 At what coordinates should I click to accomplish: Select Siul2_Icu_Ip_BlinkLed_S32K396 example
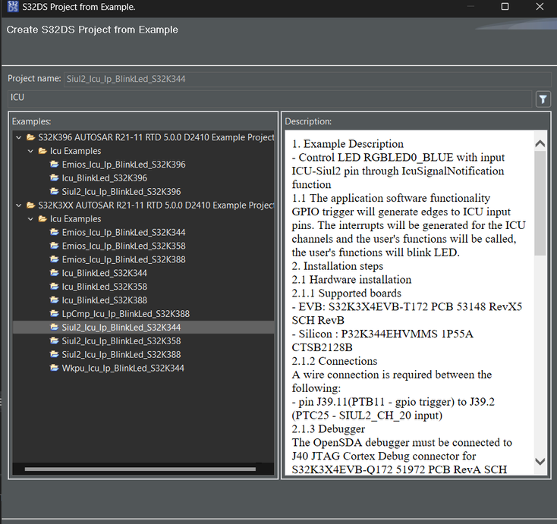click(x=121, y=192)
